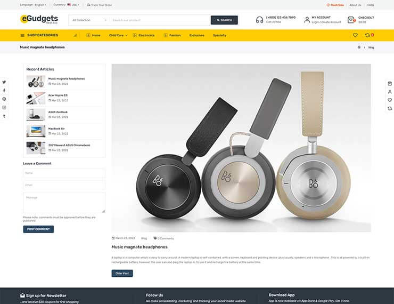The height and width of the screenshot is (304, 394).
Task: Click the headset call-us icon
Action: (x=260, y=20)
